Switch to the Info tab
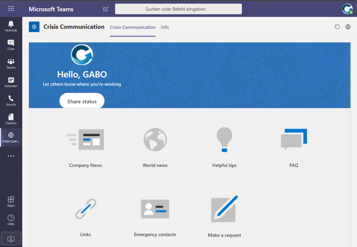This screenshot has height=247, width=357. point(165,27)
